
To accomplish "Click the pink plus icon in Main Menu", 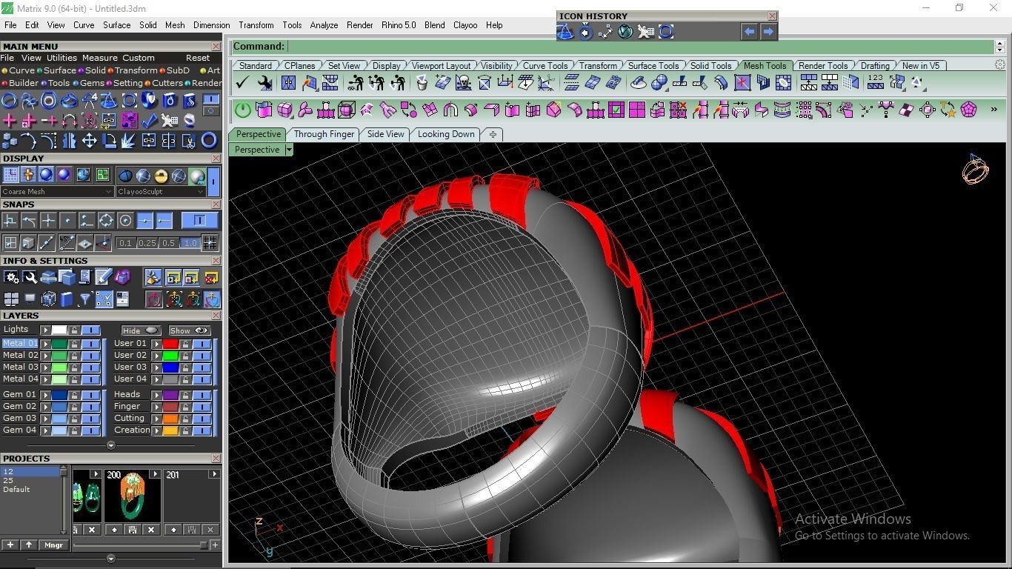I will point(10,120).
